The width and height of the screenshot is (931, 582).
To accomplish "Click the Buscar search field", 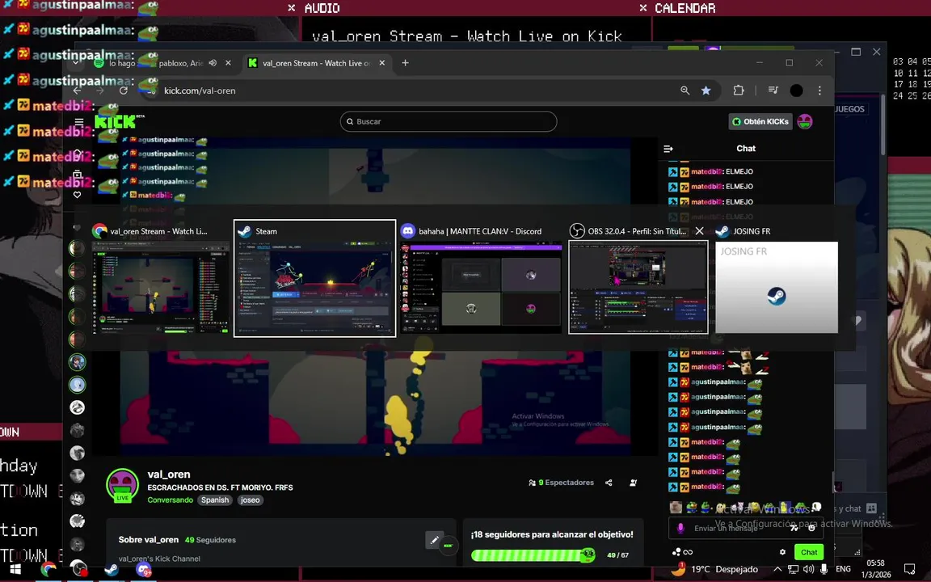I will [x=449, y=121].
